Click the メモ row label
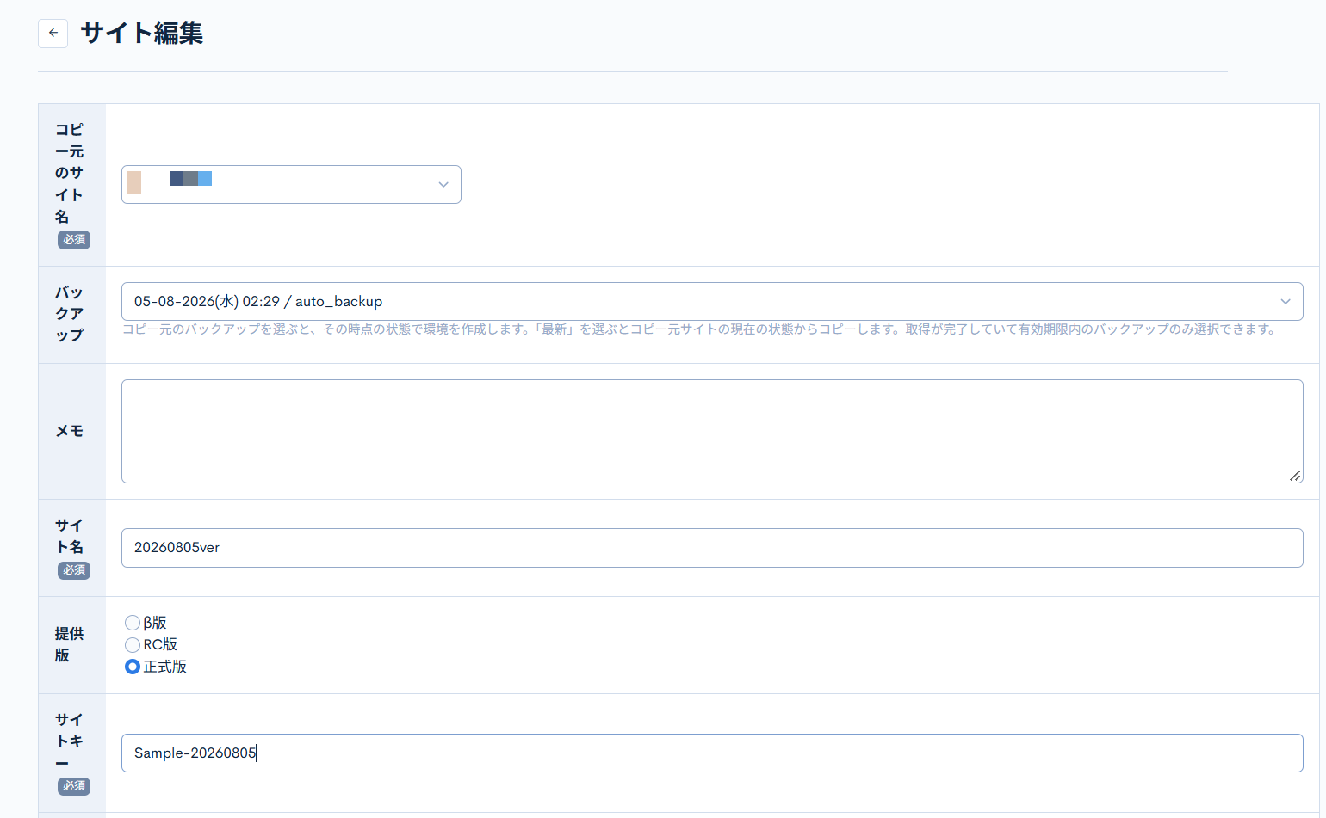This screenshot has width=1326, height=818. pyautogui.click(x=70, y=431)
